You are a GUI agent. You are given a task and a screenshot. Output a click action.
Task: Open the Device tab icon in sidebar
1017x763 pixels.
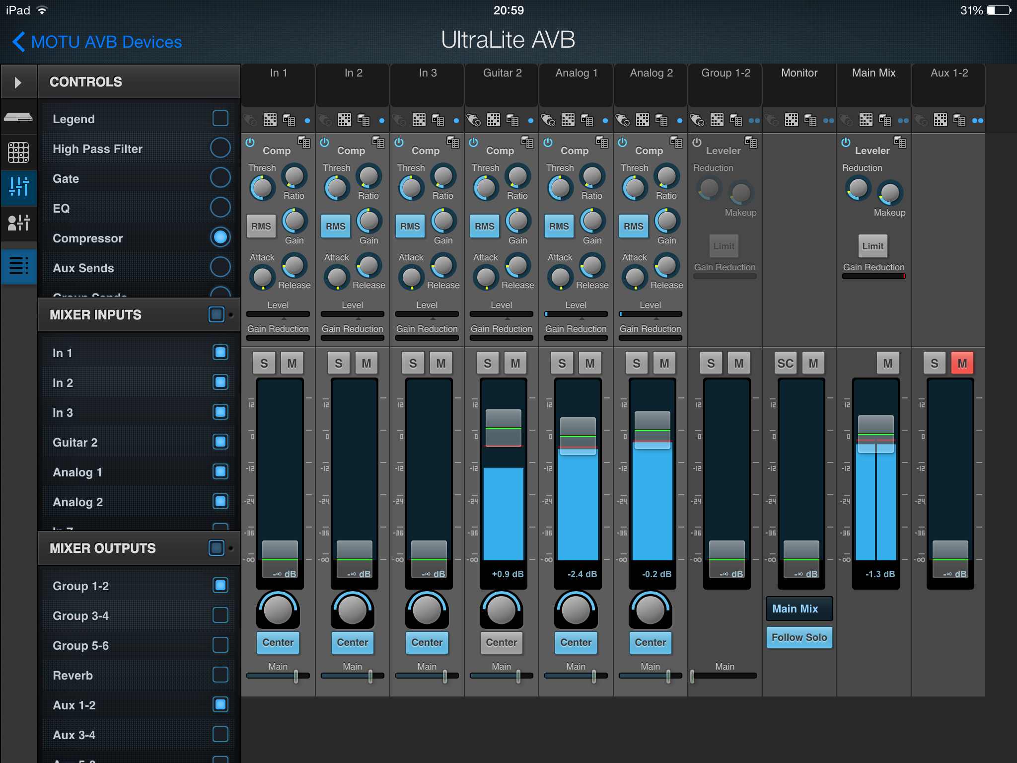18,117
